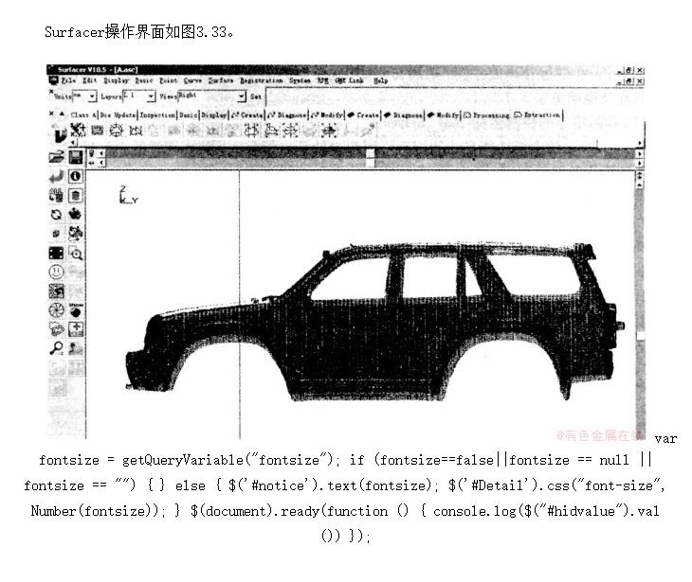The width and height of the screenshot is (692, 582).
Task: Switch to the Display toolbar tab
Action: point(214,115)
